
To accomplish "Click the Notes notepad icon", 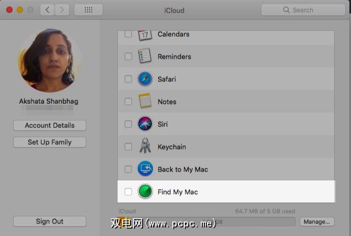I will point(145,101).
